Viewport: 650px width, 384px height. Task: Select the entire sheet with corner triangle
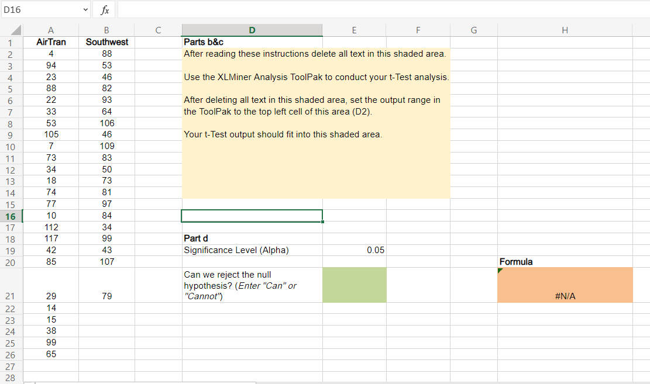(16, 30)
